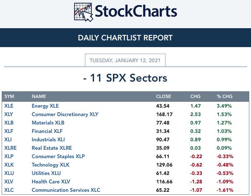This screenshot has height=196, width=251.
Task: Open the Materials XLB link
Action: [48, 123]
